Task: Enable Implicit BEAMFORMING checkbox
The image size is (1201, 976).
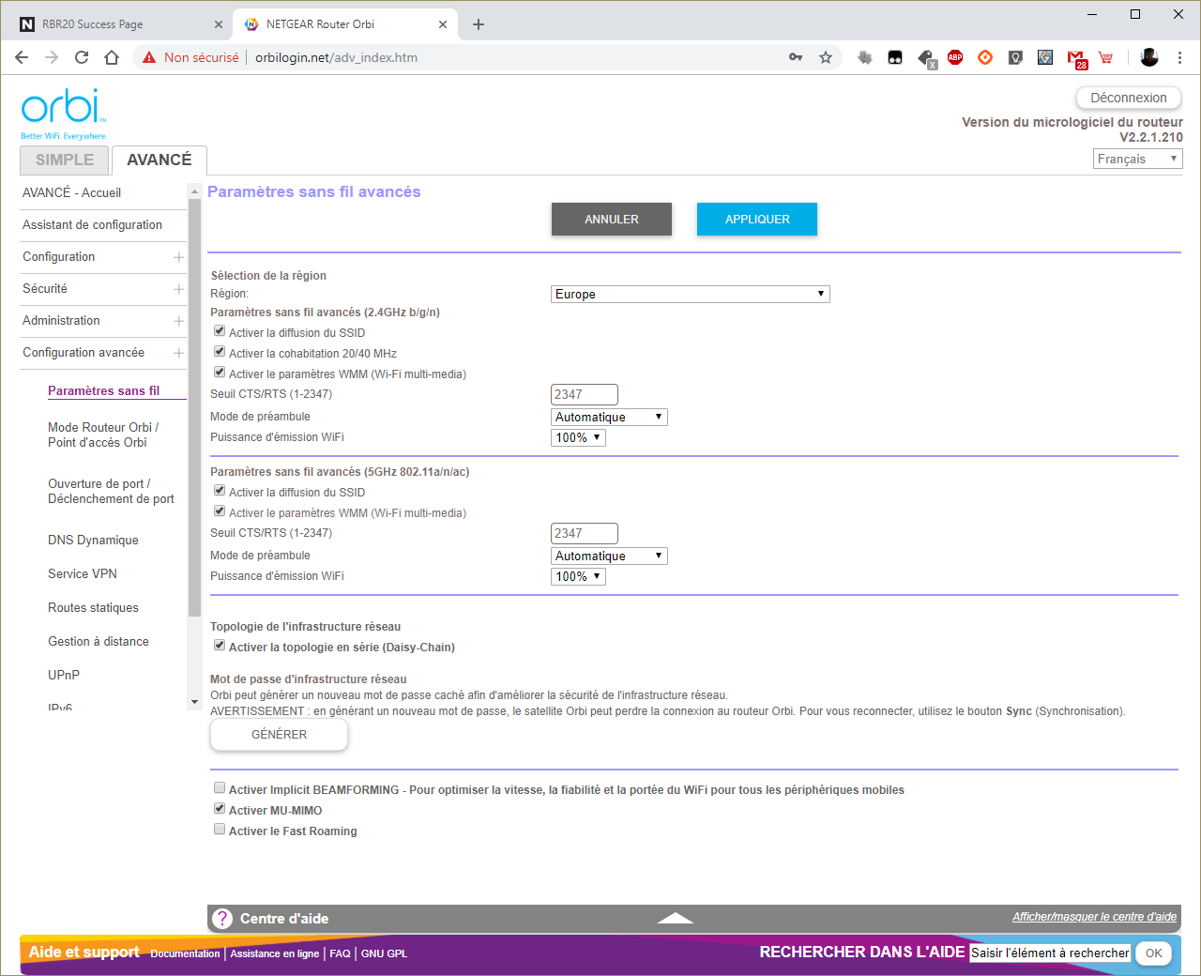Action: coord(220,787)
